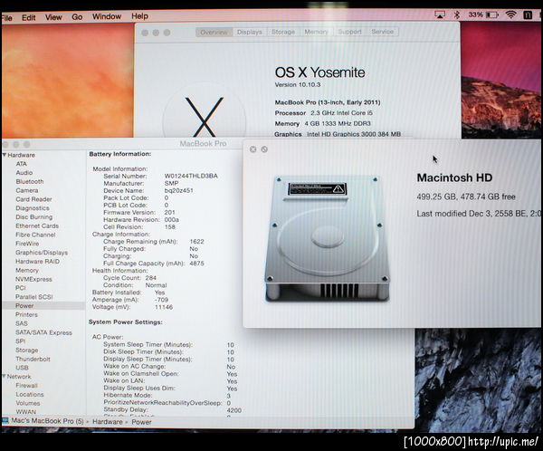Image resolution: width=543 pixels, height=451 pixels.
Task: Click Hardware in the path bar
Action: [x=108, y=421]
